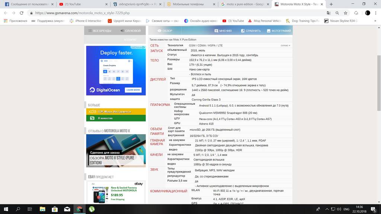Show hidden tray icons chevron
Screen dimensions: 381x214
(x=327, y=209)
